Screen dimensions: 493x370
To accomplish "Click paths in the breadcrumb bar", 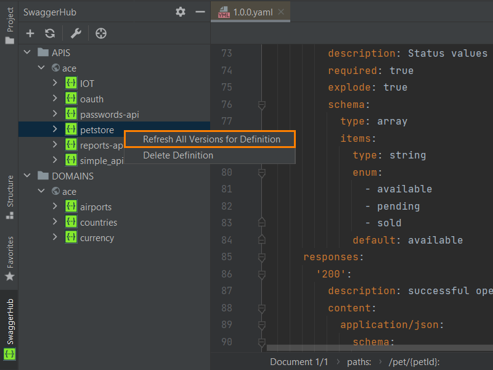I will click(x=359, y=362).
